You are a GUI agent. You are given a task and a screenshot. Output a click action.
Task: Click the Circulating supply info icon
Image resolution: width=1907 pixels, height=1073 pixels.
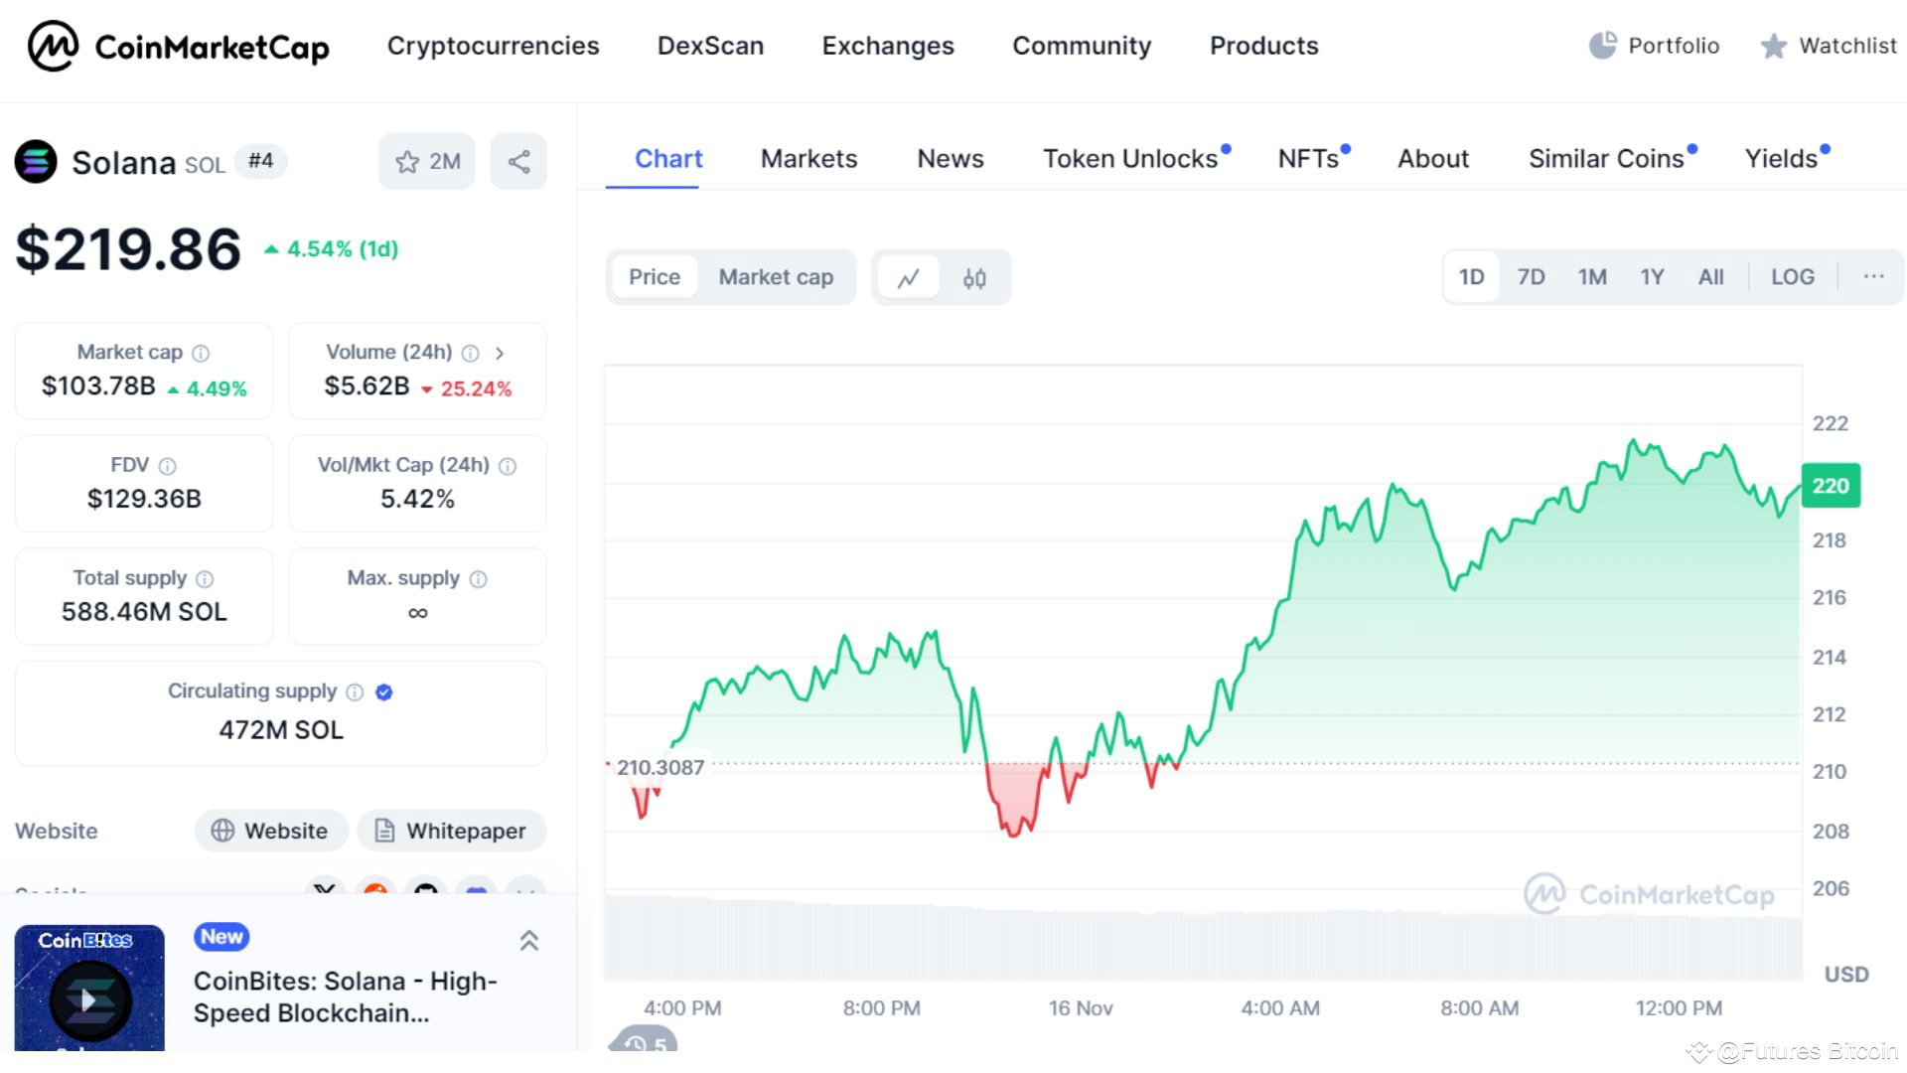355,692
